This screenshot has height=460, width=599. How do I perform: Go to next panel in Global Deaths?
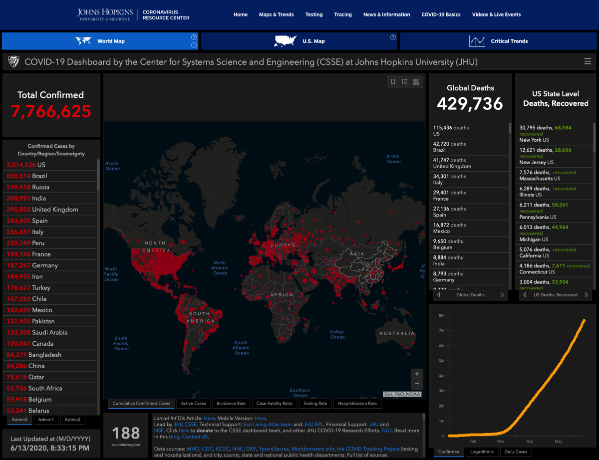pos(503,295)
